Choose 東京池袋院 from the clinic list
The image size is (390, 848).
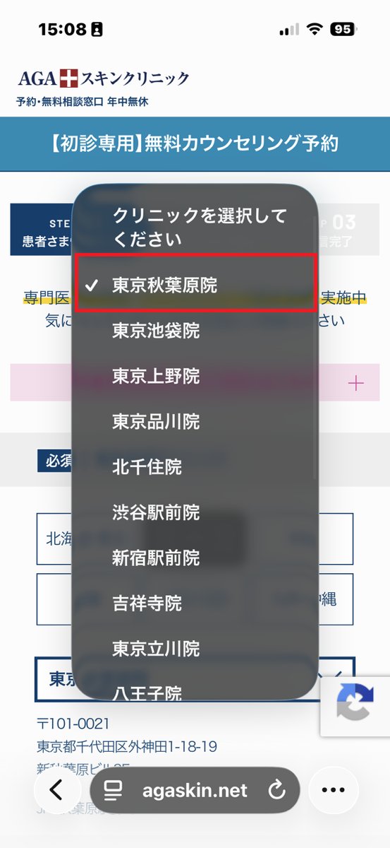tap(195, 331)
